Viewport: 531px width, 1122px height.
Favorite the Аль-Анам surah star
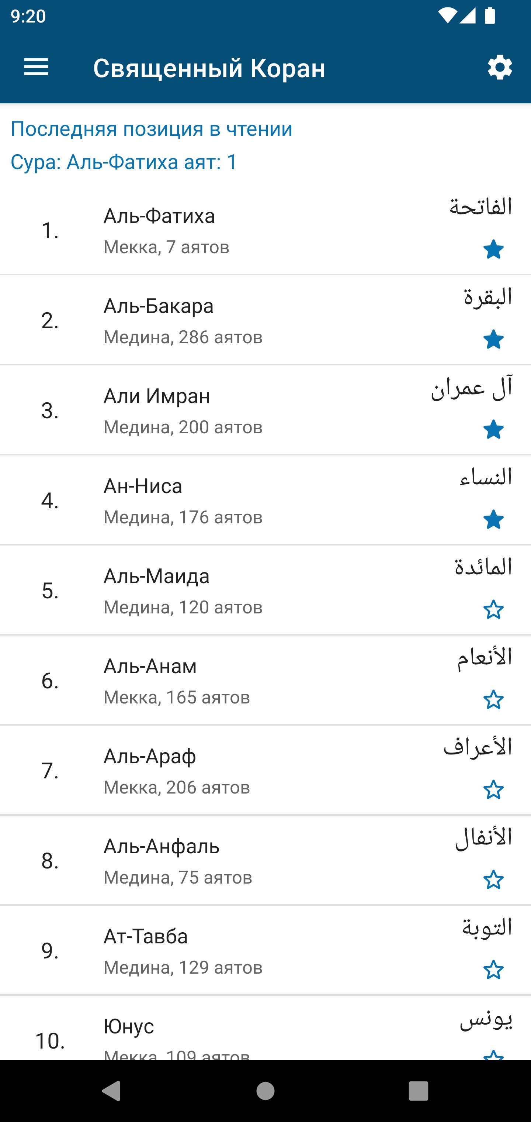[493, 699]
